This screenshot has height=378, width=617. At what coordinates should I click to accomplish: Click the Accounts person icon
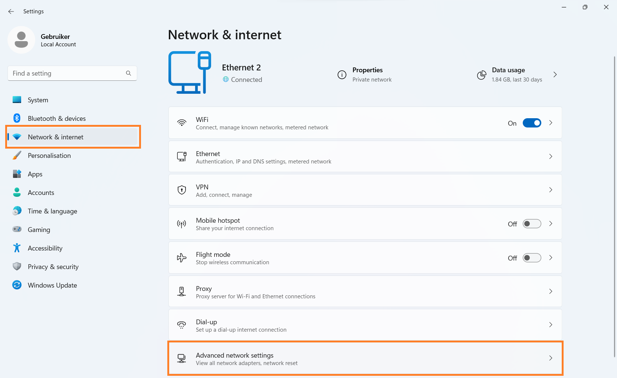tap(17, 192)
